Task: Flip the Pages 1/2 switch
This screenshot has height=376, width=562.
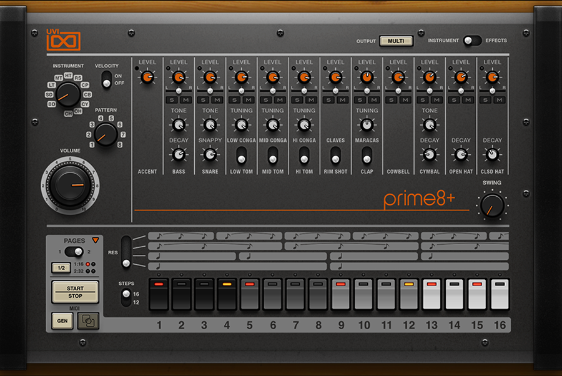Action: click(74, 252)
